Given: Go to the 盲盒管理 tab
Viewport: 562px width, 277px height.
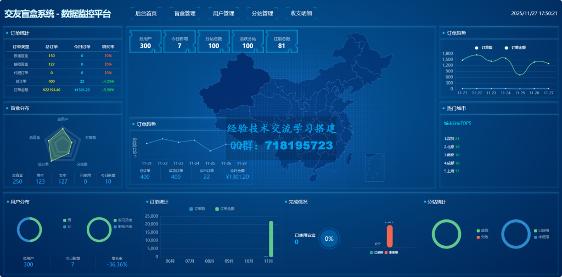Looking at the screenshot, I should click(x=185, y=14).
